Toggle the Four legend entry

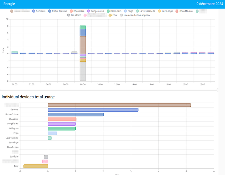point(113,15)
